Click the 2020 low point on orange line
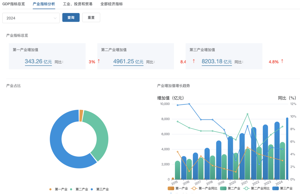 click(x=236, y=172)
